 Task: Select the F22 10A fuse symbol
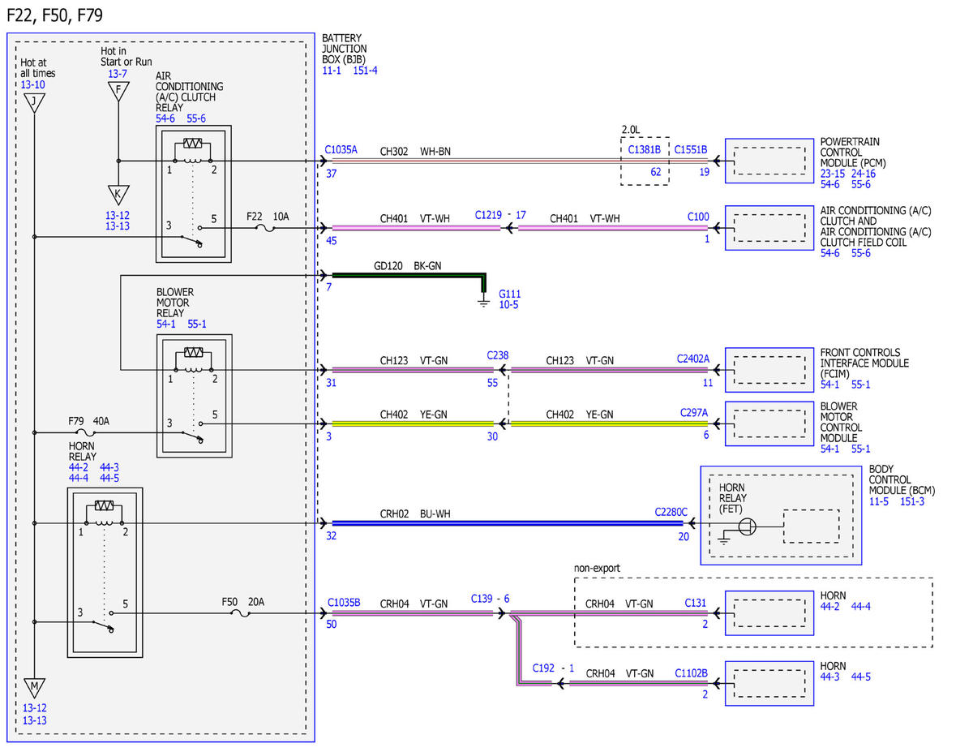tap(263, 229)
